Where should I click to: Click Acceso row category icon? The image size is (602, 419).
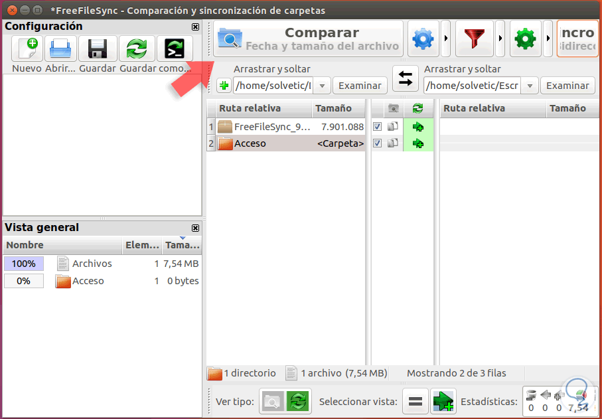click(393, 143)
